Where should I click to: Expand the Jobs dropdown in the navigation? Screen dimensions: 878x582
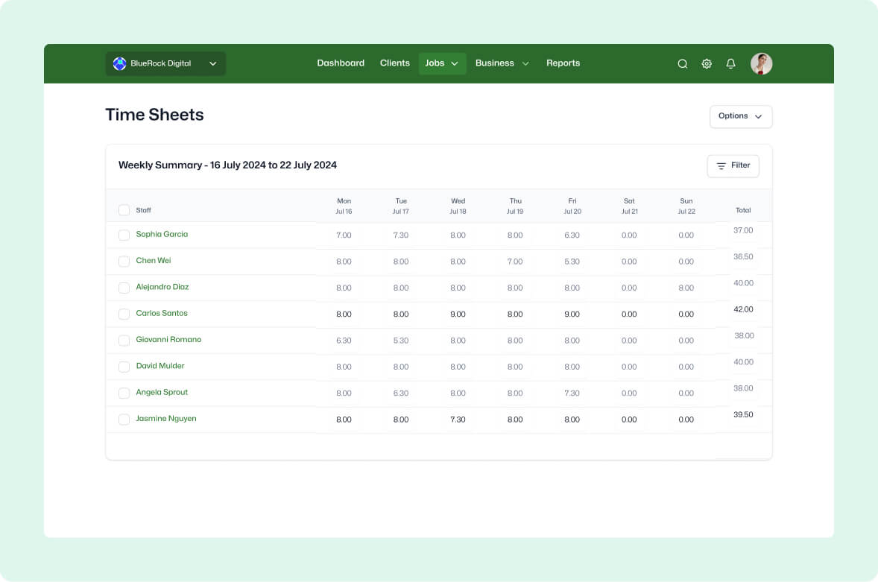tap(442, 63)
